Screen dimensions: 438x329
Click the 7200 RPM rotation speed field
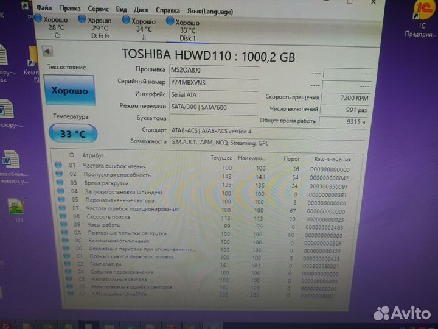pyautogui.click(x=346, y=97)
